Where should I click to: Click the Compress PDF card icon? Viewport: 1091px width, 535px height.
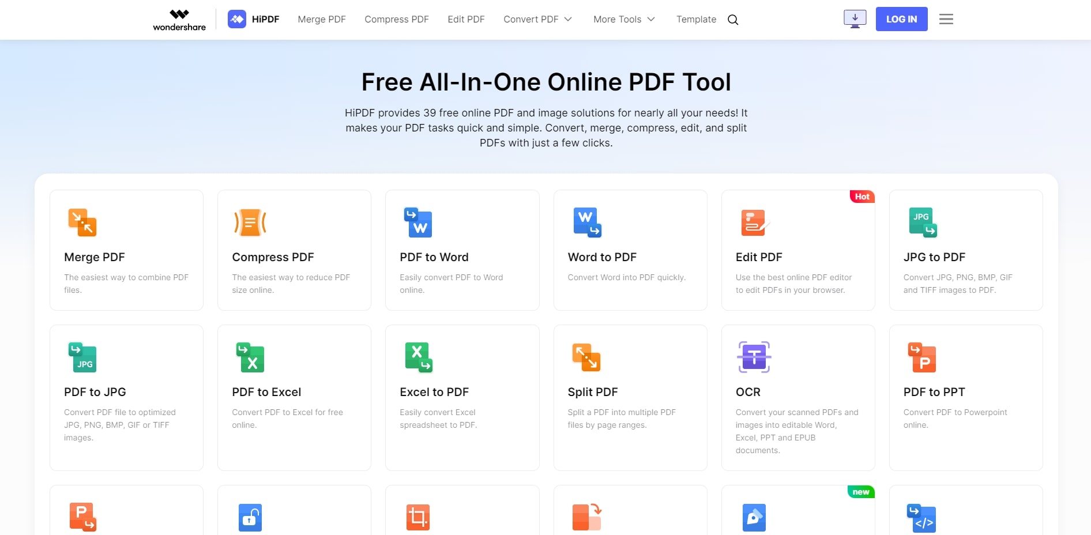250,223
